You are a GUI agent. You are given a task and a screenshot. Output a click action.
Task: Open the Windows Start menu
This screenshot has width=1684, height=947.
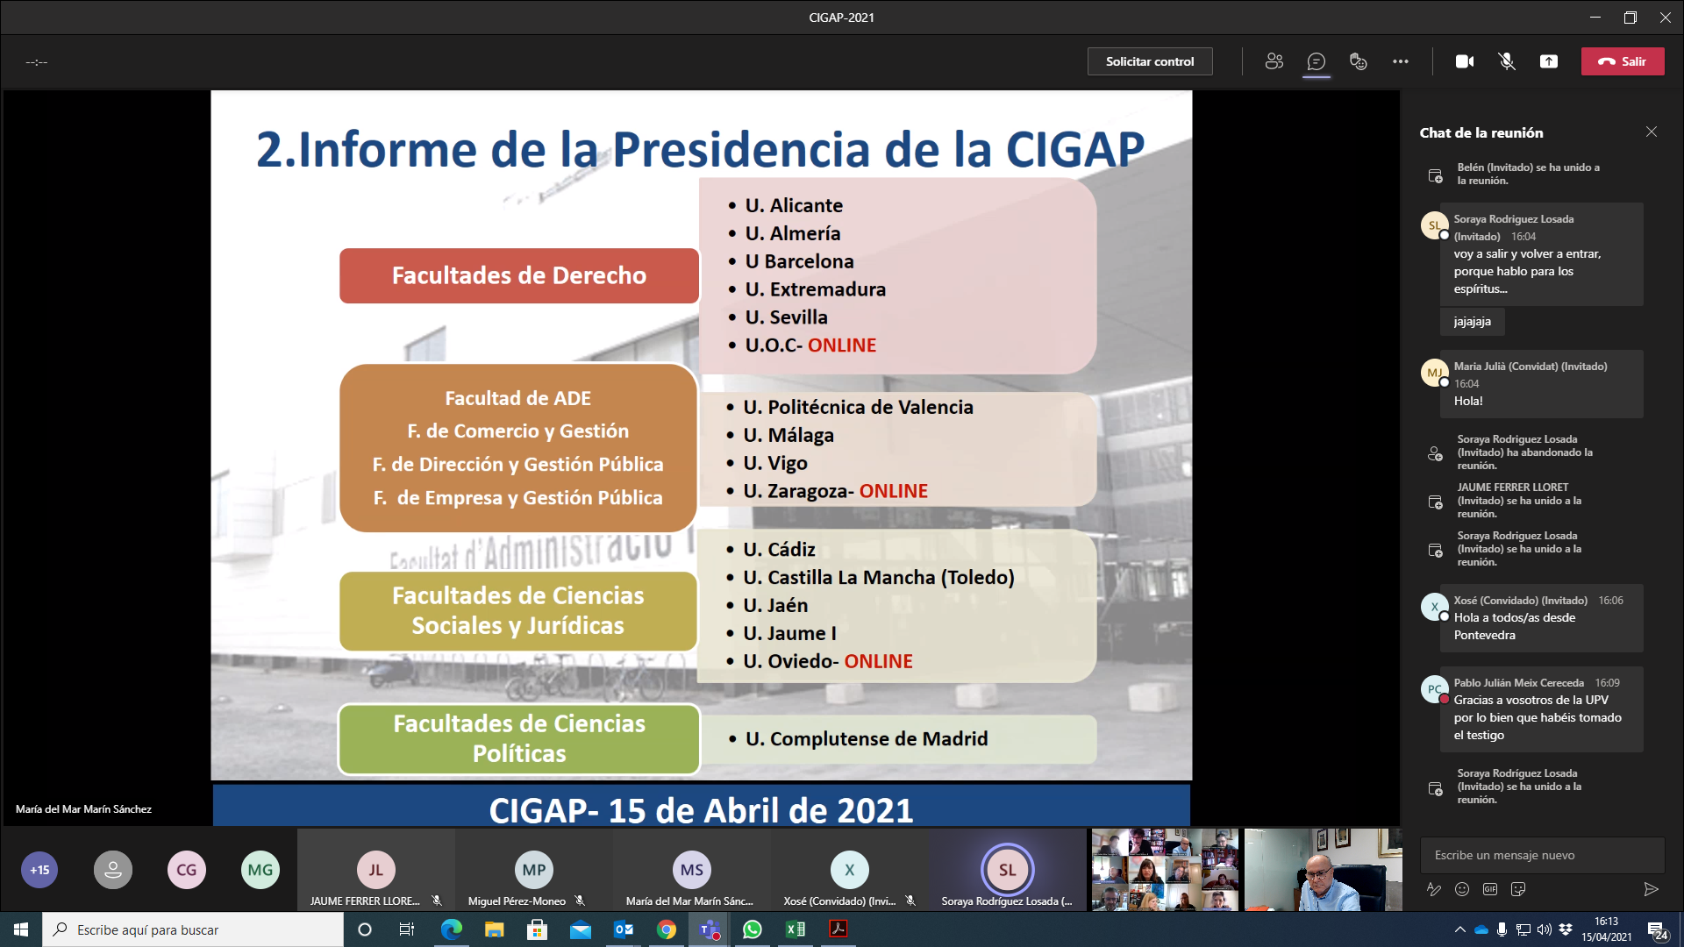(21, 929)
